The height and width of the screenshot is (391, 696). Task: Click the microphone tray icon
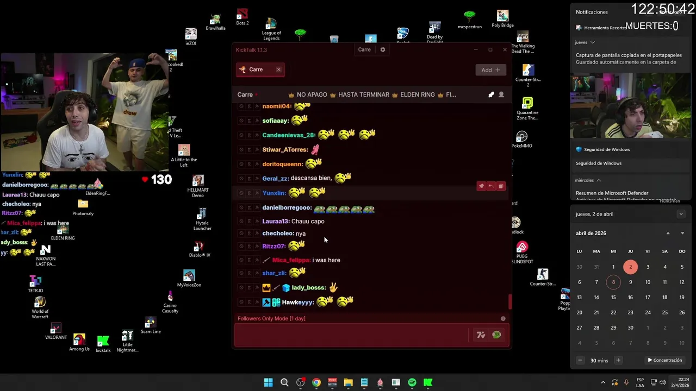click(626, 382)
